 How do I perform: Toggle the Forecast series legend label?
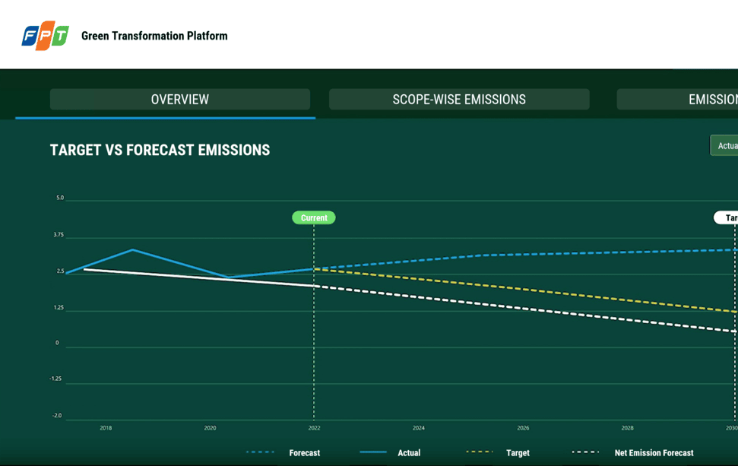click(x=304, y=453)
